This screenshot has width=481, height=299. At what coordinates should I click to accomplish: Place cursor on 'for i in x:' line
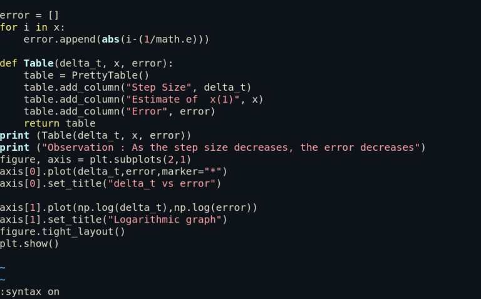32,28
